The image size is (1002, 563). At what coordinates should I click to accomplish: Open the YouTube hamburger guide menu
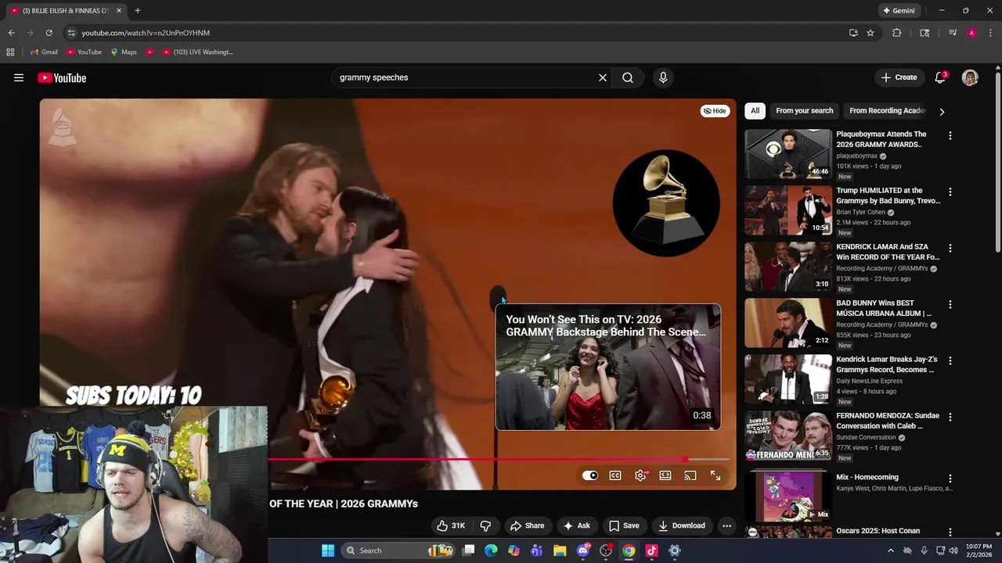click(x=19, y=77)
